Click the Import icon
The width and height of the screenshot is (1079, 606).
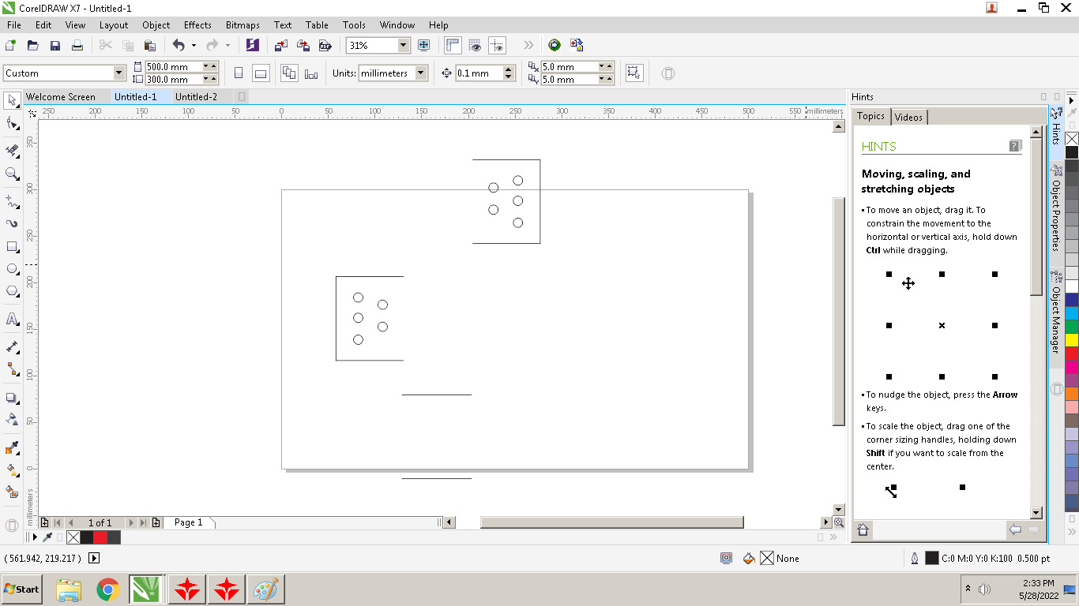pos(280,46)
